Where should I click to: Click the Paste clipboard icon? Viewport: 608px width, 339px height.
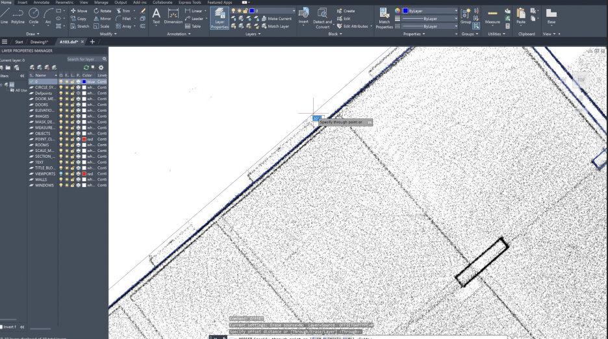521,16
